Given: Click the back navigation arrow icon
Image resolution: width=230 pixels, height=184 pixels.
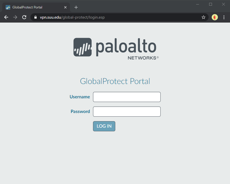Looking at the screenshot, I should point(6,17).
